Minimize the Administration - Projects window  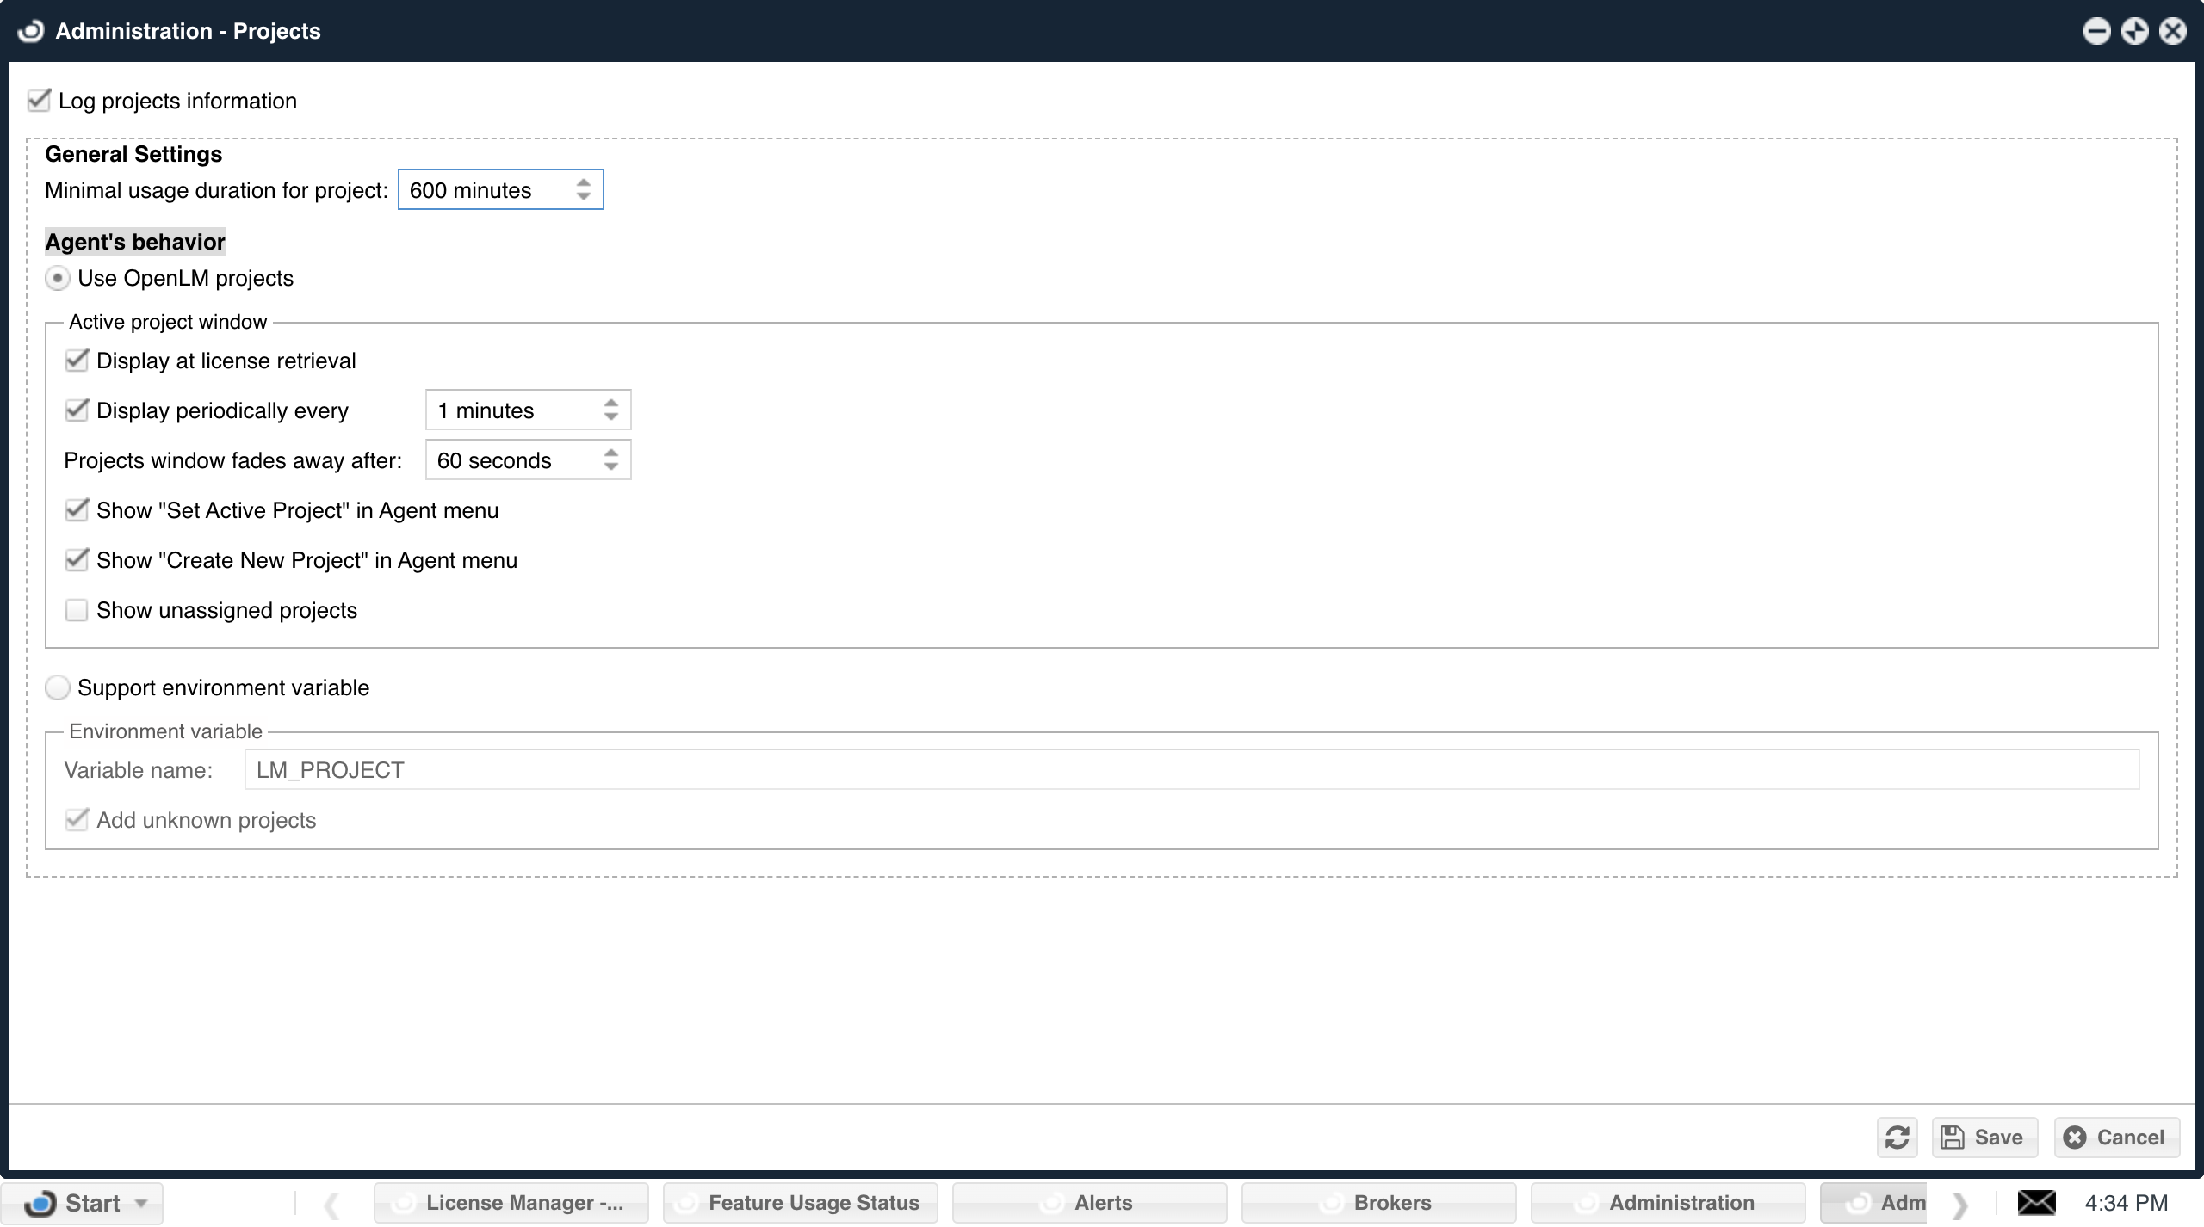[x=2096, y=31]
